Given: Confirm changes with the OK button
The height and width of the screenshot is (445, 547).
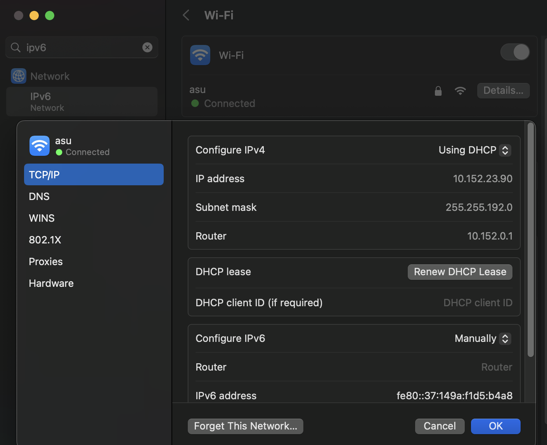Looking at the screenshot, I should tap(495, 426).
